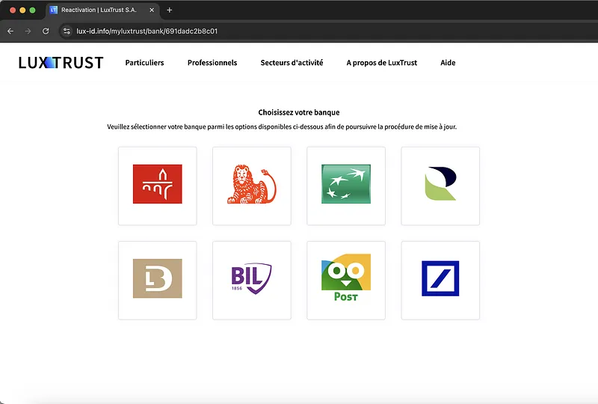Open Secteurs d'activité menu
598x404 pixels.
[x=292, y=63]
